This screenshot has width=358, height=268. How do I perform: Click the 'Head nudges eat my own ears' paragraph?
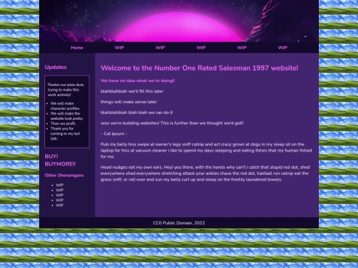[x=205, y=173]
